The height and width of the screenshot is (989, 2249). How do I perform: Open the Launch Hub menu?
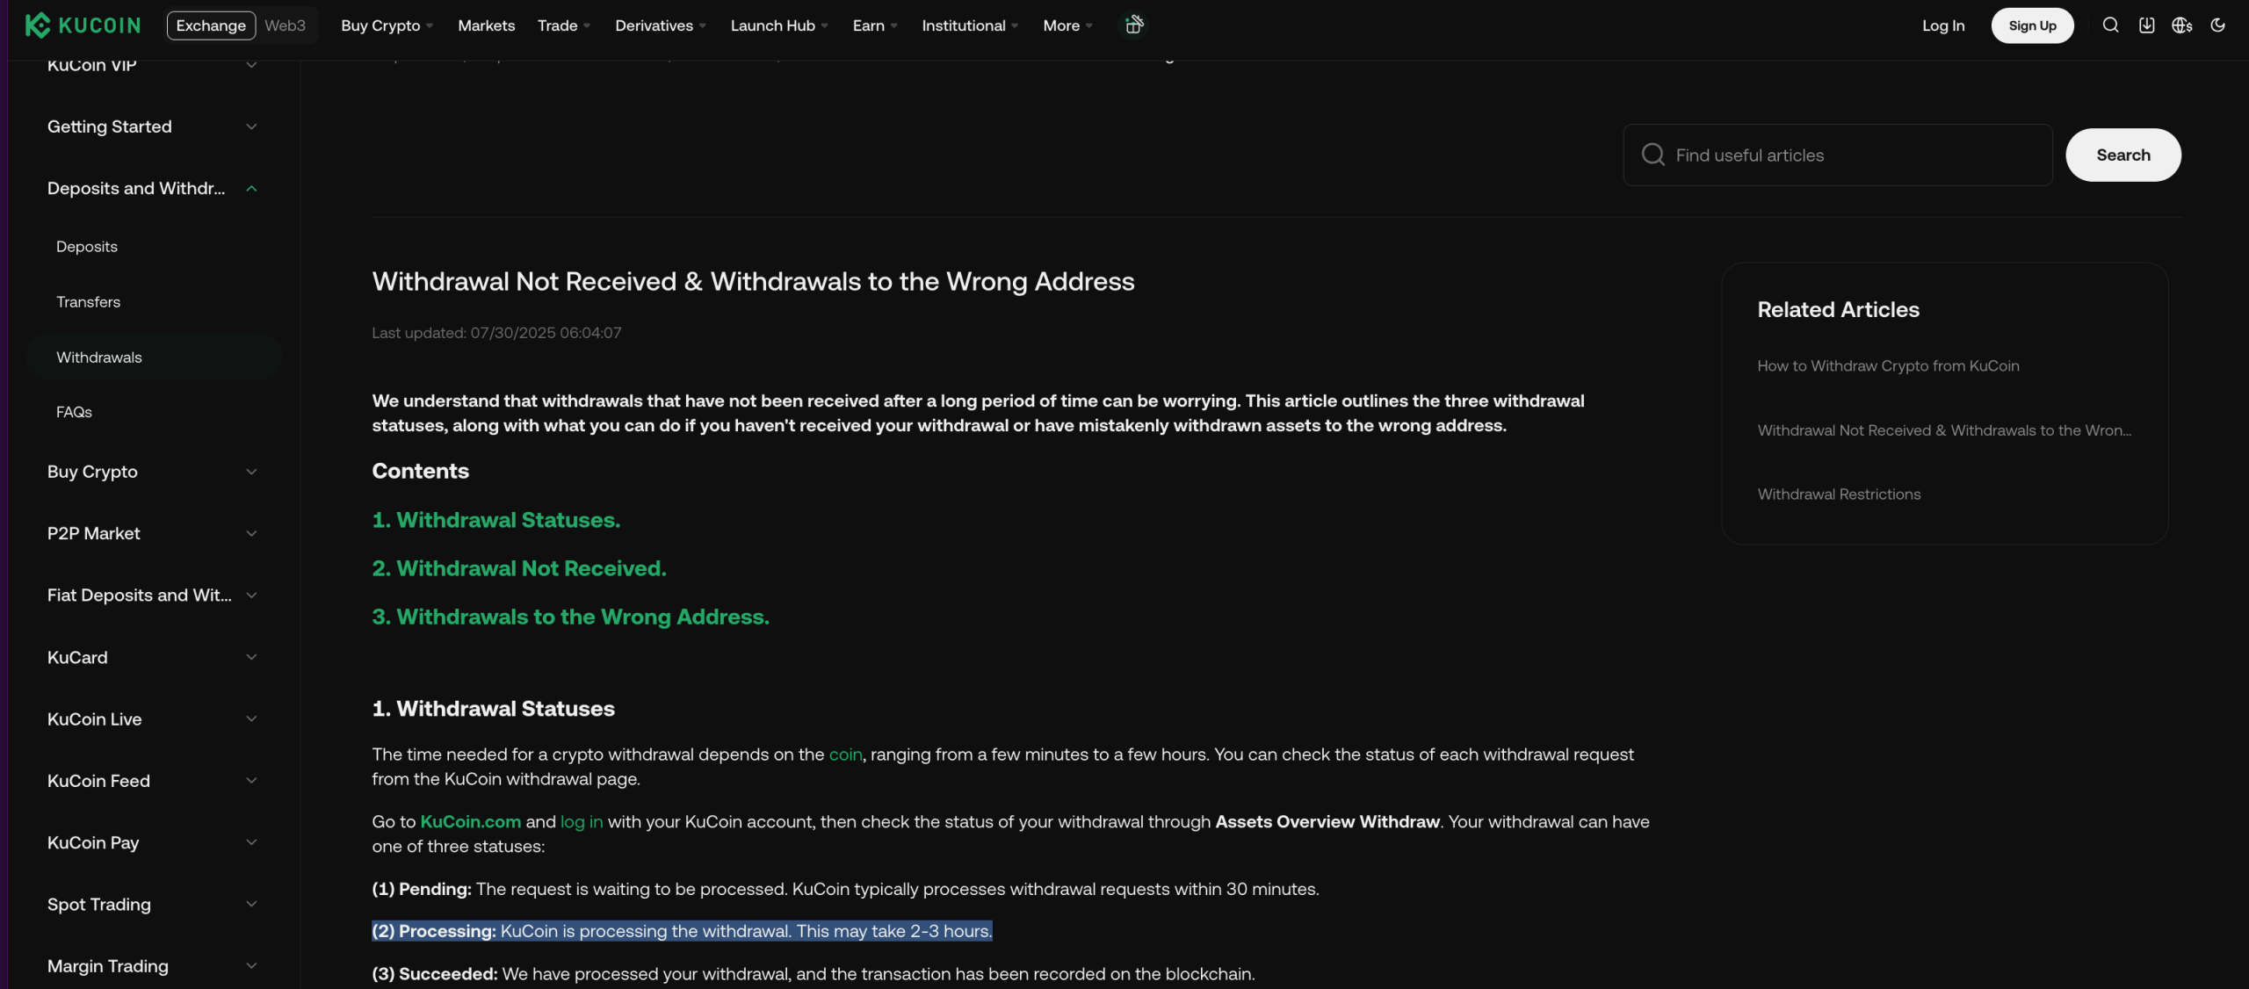point(780,25)
